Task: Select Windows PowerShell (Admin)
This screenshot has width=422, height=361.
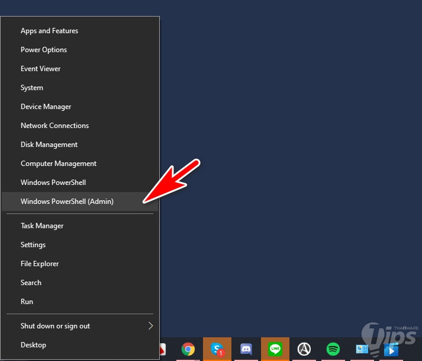Action: click(80, 202)
